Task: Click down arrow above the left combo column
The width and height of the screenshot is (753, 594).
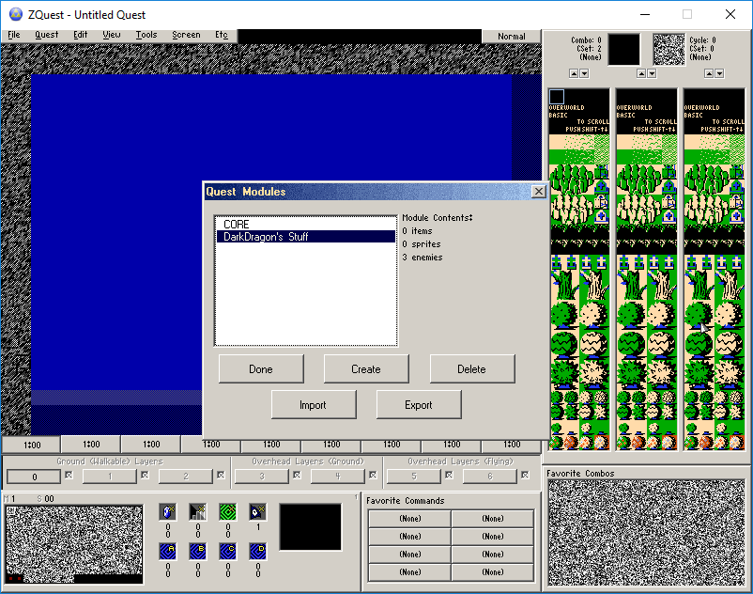Action: [584, 73]
